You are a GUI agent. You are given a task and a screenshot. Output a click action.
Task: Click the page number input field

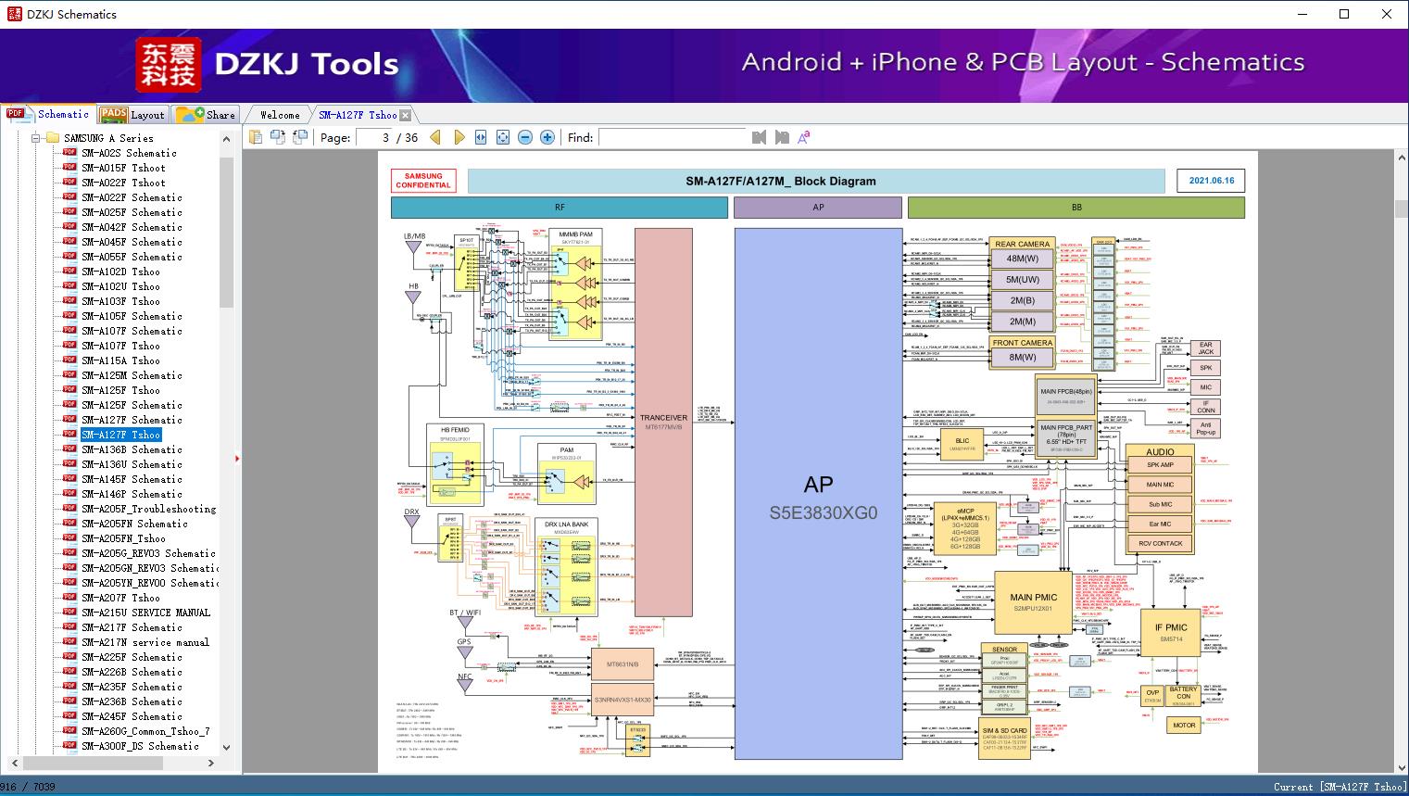click(372, 137)
